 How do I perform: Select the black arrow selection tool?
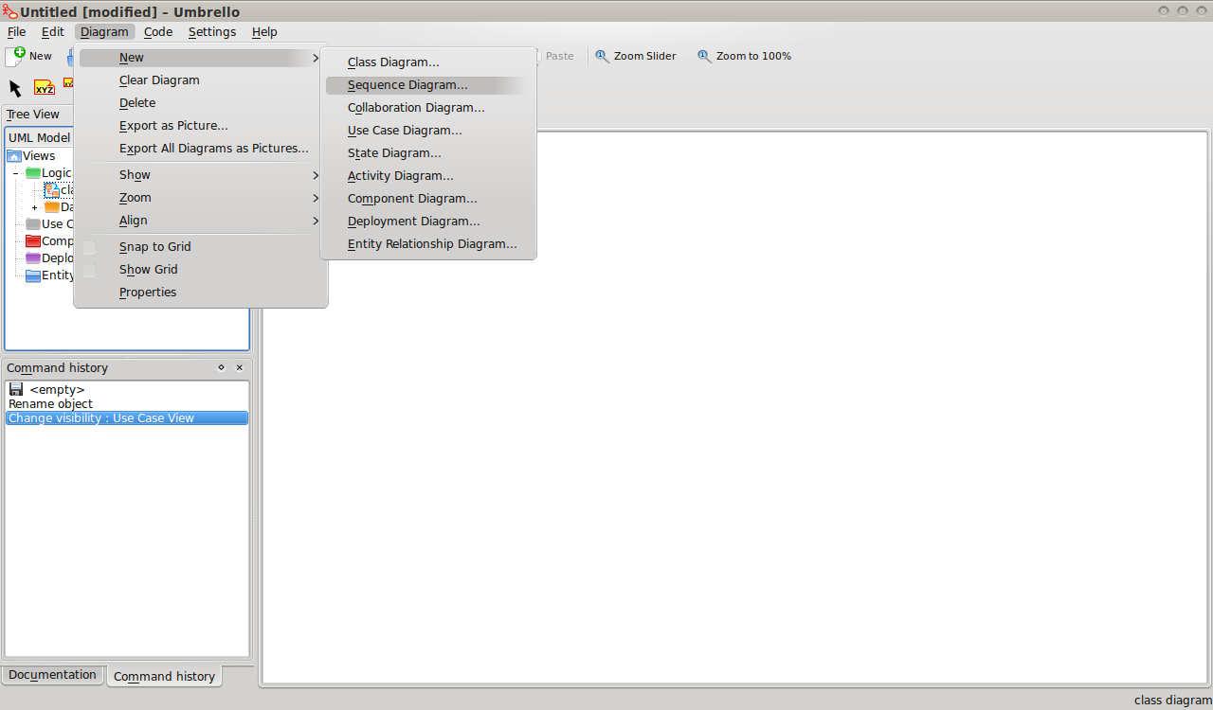click(x=15, y=88)
